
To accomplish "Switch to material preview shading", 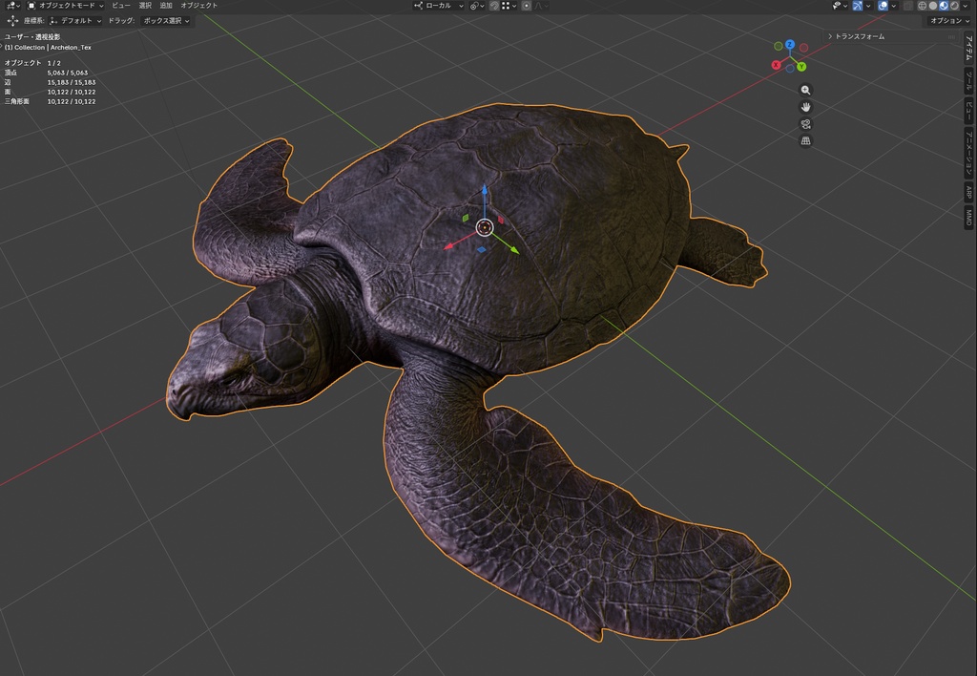I will pyautogui.click(x=944, y=6).
